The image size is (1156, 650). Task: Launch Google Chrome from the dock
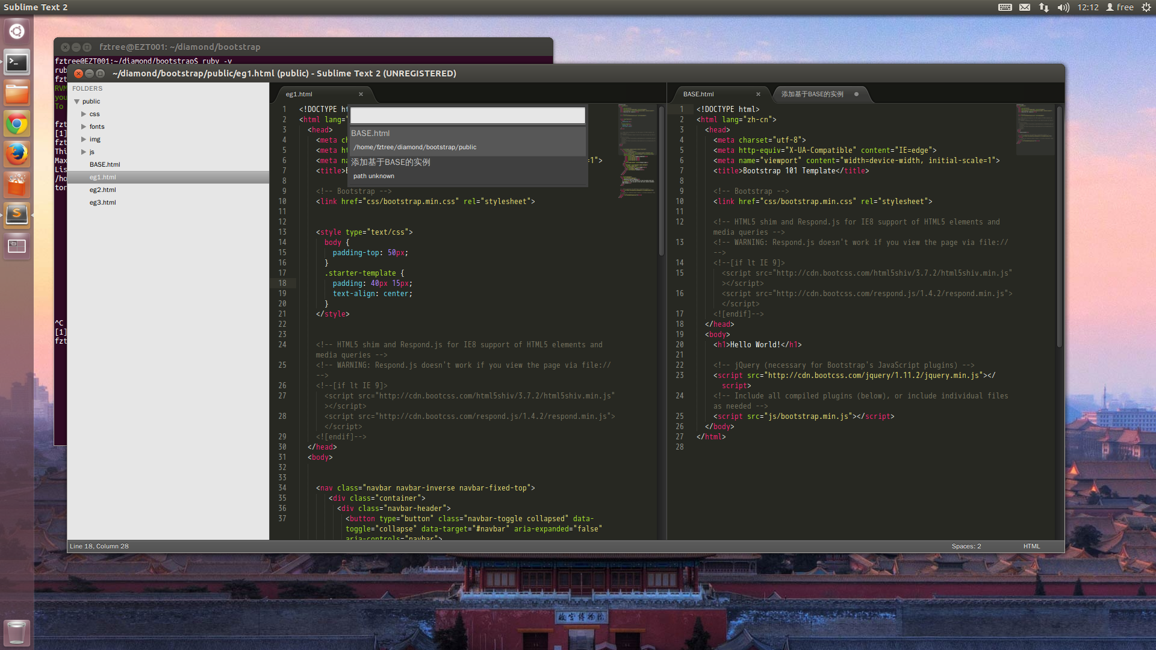[x=17, y=125]
